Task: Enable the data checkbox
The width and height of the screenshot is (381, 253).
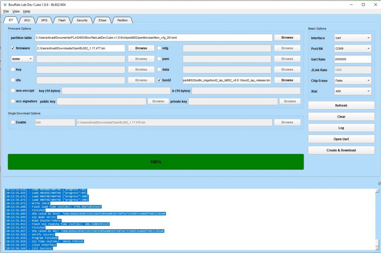Action: 159,69
